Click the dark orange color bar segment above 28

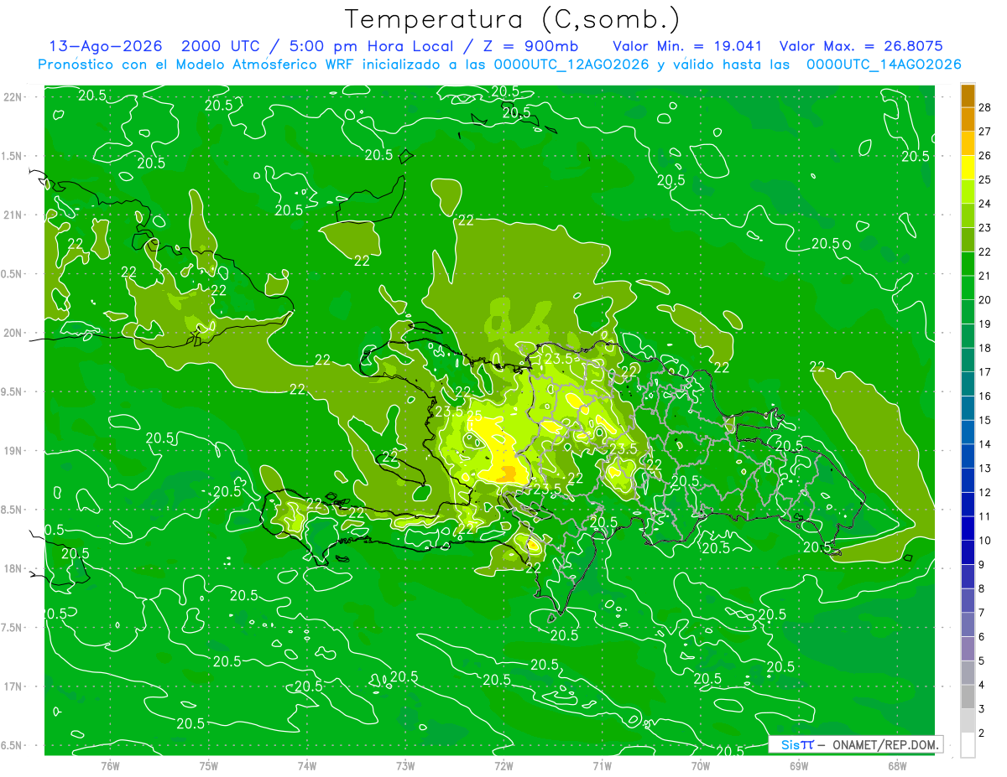pyautogui.click(x=968, y=96)
